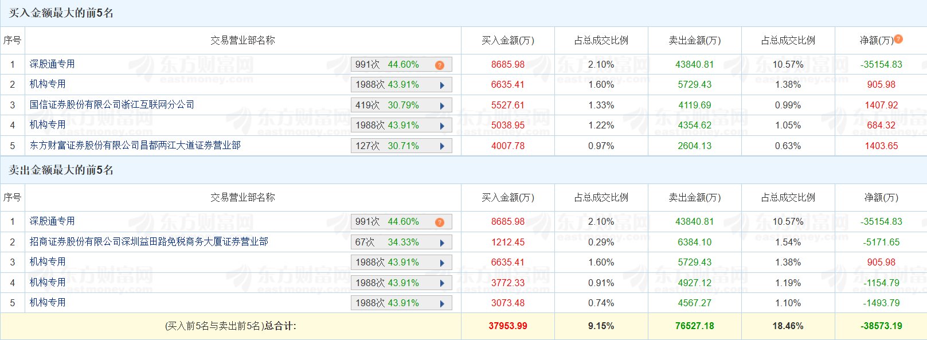Click the 67次 34.33% stats box
This screenshot has height=340, width=927.
tap(401, 242)
